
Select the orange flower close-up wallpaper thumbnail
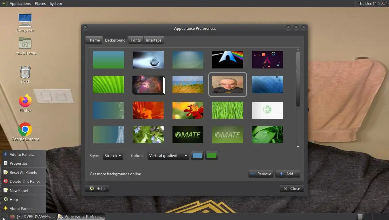pos(148,110)
